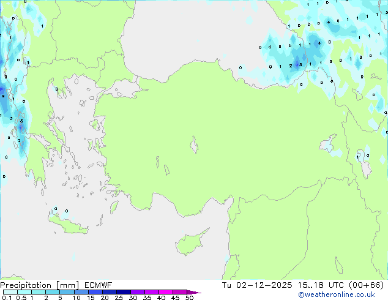Click the "ECMWF" model label
The height and width of the screenshot is (300, 388).
tap(99, 285)
